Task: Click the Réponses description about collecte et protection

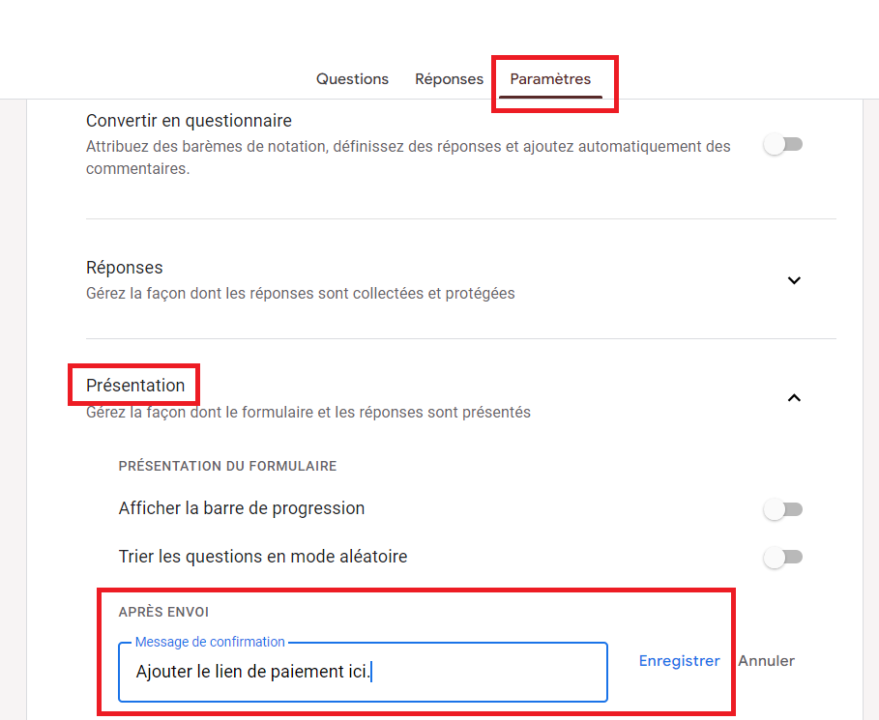Action: (300, 293)
